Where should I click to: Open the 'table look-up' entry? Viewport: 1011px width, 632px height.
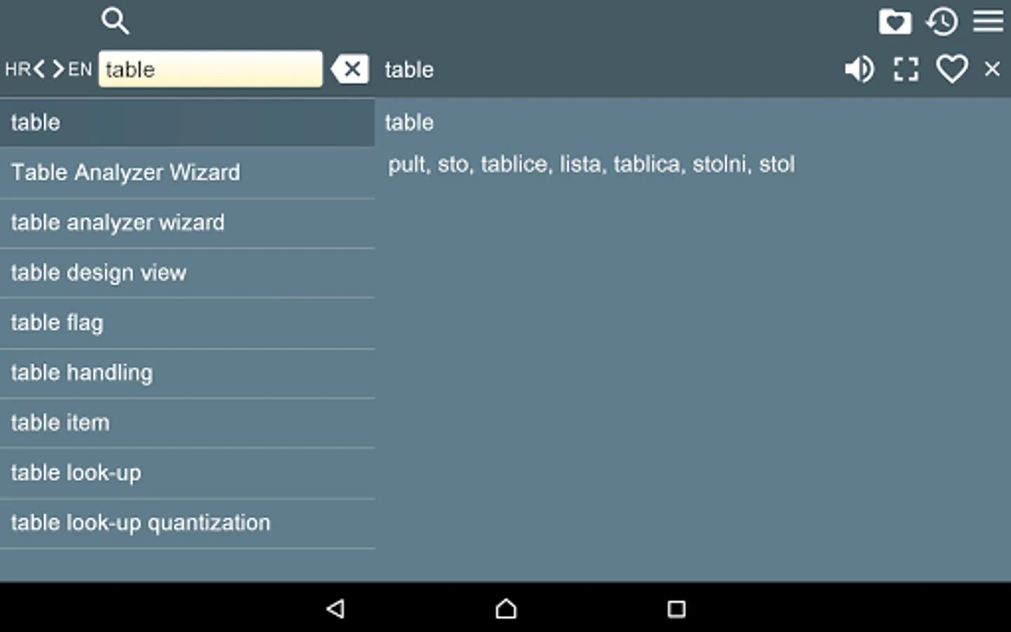click(x=187, y=473)
